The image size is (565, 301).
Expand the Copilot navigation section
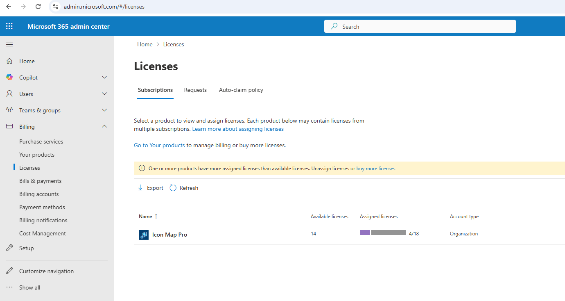click(104, 78)
